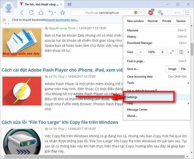Viewport: 194px width, 159px height.
Task: Open Cách sửa lỗi File Too Large article
Action: (x=60, y=122)
